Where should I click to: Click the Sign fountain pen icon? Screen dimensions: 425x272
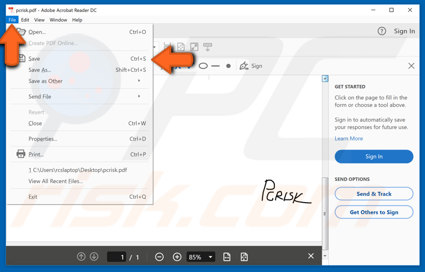point(244,66)
